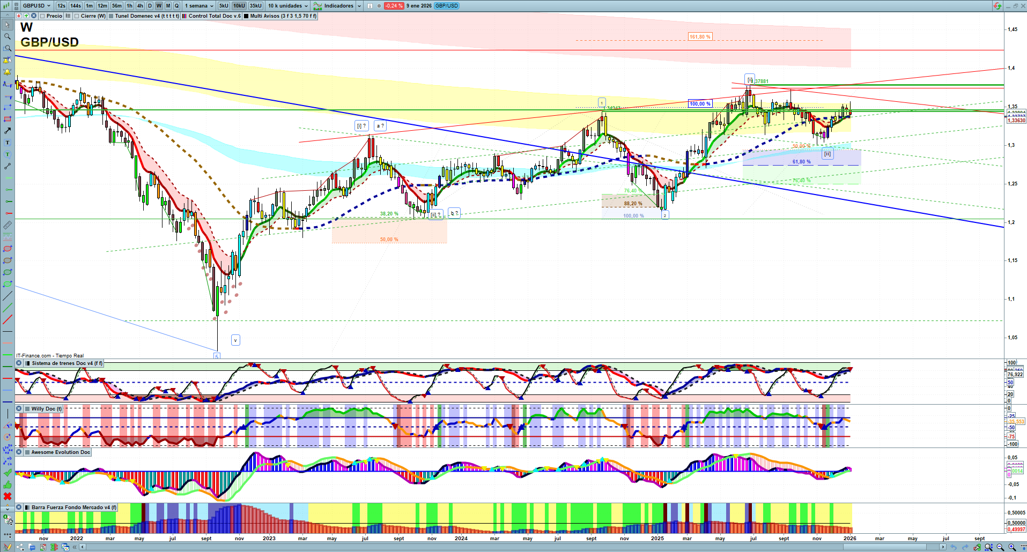This screenshot has width=1027, height=552.
Task: Toggle the Willy Doc panel checkbox
Action: [28, 409]
